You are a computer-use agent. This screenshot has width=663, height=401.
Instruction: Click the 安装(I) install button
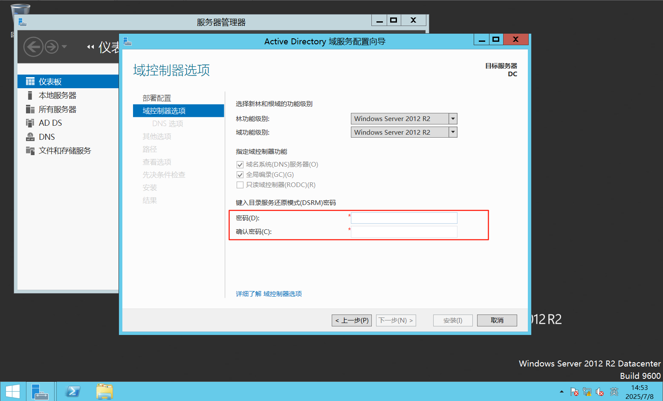[x=453, y=320]
